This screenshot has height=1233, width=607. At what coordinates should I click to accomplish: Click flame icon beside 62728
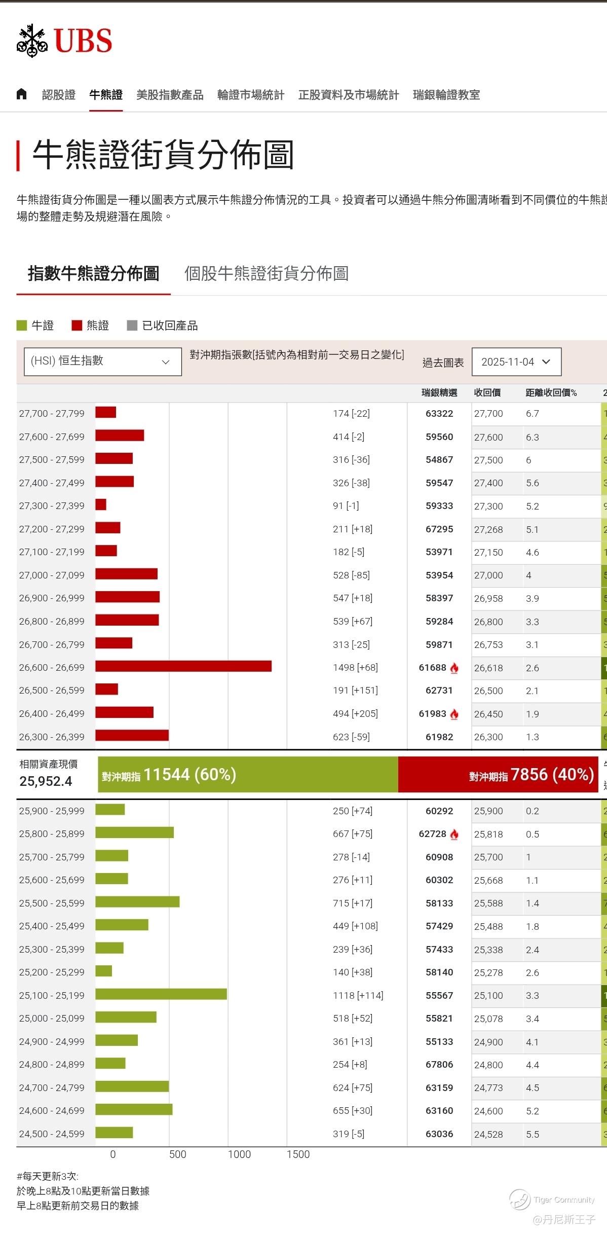(x=454, y=835)
